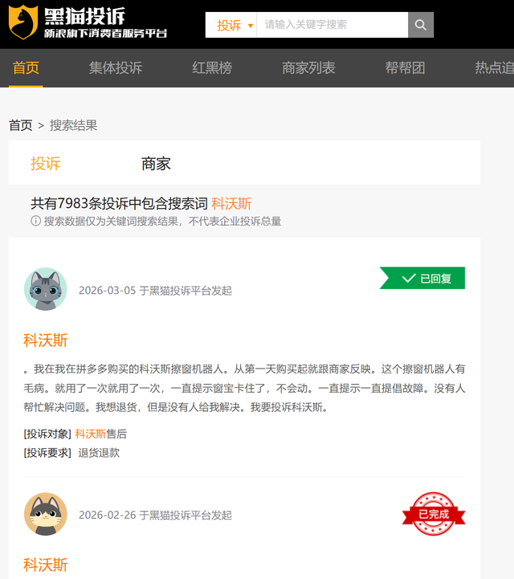Select 商家列表 in the nav bar
The width and height of the screenshot is (514, 579).
click(308, 68)
